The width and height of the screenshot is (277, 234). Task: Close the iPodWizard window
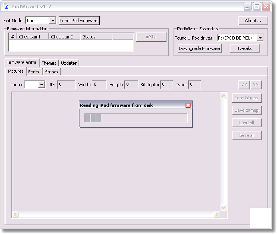click(x=266, y=7)
